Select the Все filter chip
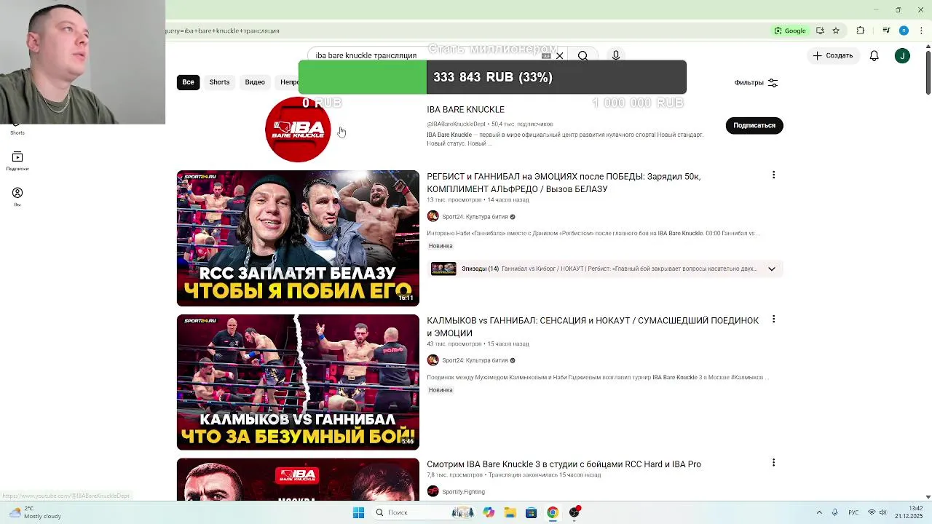The image size is (932, 524). point(188,82)
